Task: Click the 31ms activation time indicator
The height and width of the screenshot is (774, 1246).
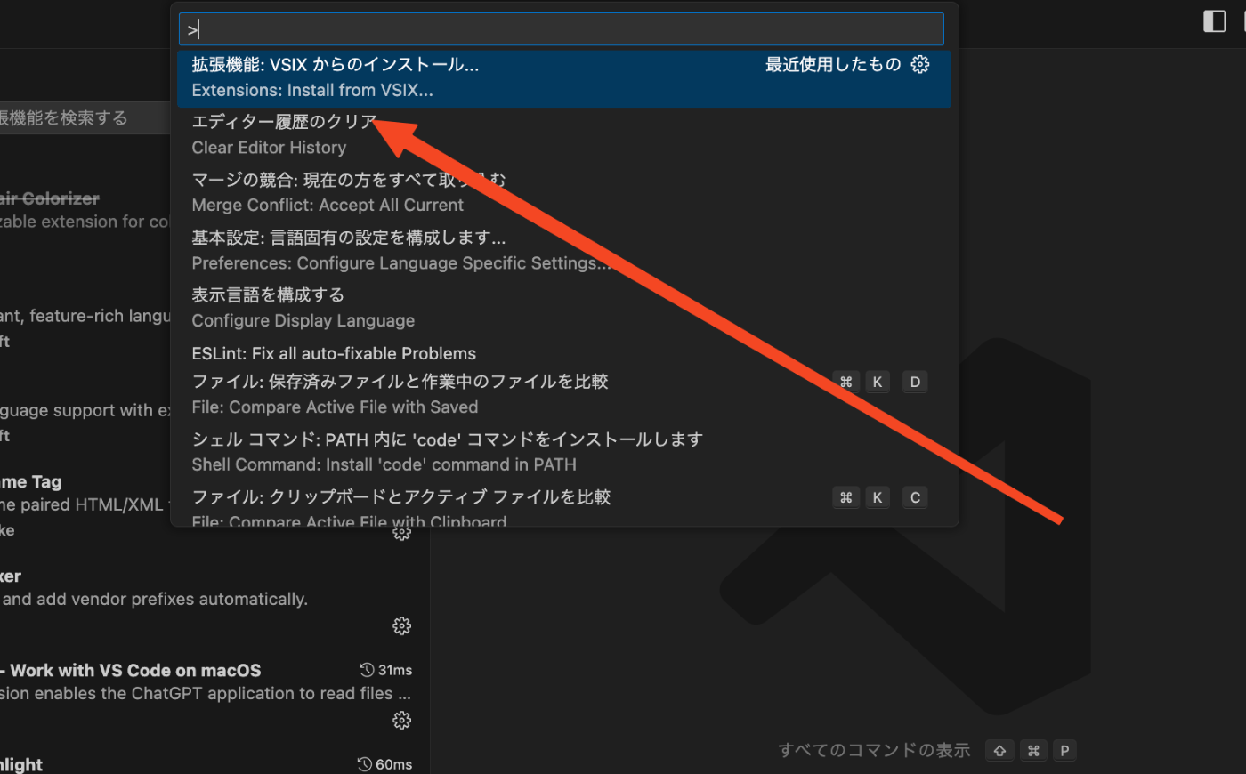Action: [386, 670]
